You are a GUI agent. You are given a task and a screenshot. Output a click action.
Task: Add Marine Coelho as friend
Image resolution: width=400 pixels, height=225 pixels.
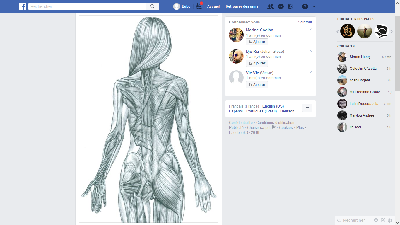pos(257,42)
